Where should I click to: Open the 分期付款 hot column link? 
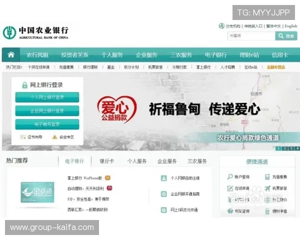pyautogui.click(x=179, y=67)
